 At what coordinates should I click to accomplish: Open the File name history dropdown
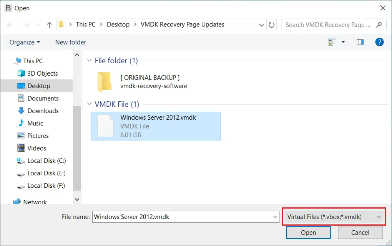coord(275,217)
